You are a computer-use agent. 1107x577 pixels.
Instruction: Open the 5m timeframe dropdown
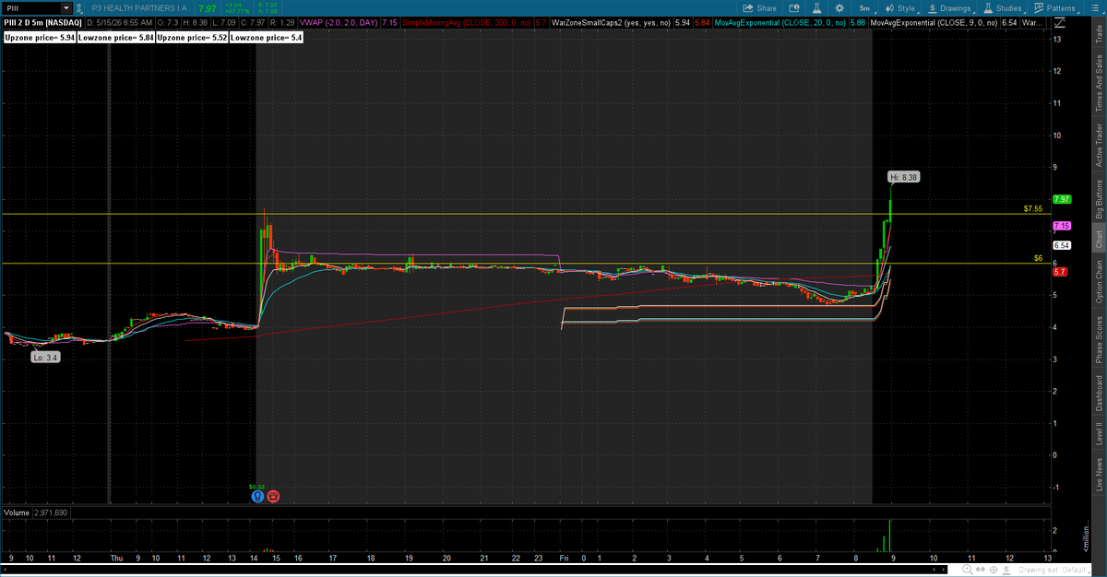pos(865,8)
